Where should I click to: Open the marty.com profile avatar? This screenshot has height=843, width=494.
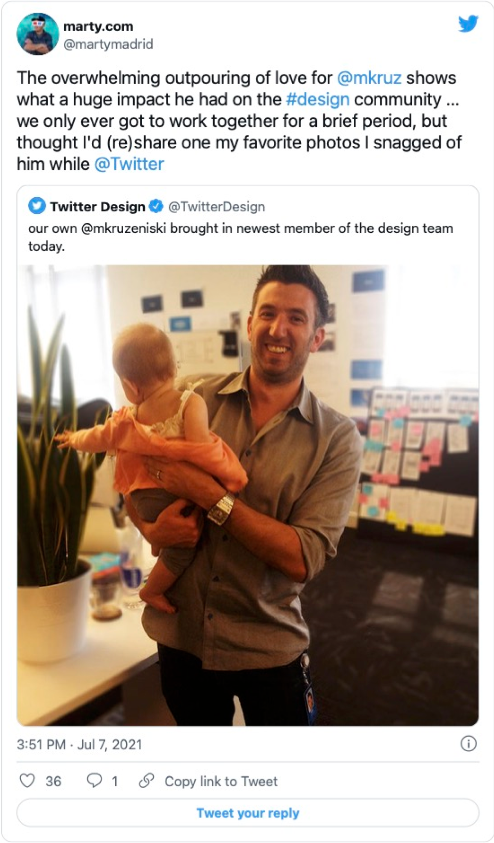click(37, 34)
